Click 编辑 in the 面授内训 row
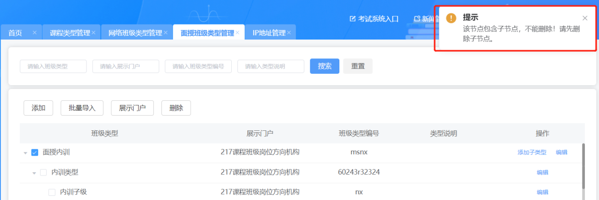Viewport: 599px width, 200px height. (x=562, y=152)
